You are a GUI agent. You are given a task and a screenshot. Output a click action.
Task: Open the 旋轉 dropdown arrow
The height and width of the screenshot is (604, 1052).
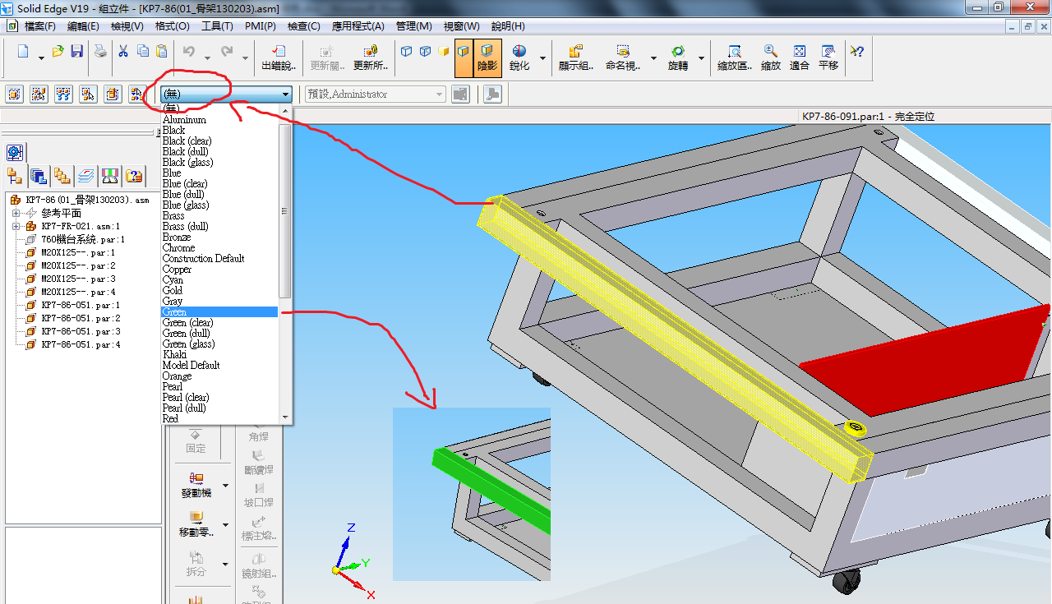[701, 58]
